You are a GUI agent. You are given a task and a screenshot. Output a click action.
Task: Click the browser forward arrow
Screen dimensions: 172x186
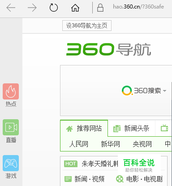(32, 8)
